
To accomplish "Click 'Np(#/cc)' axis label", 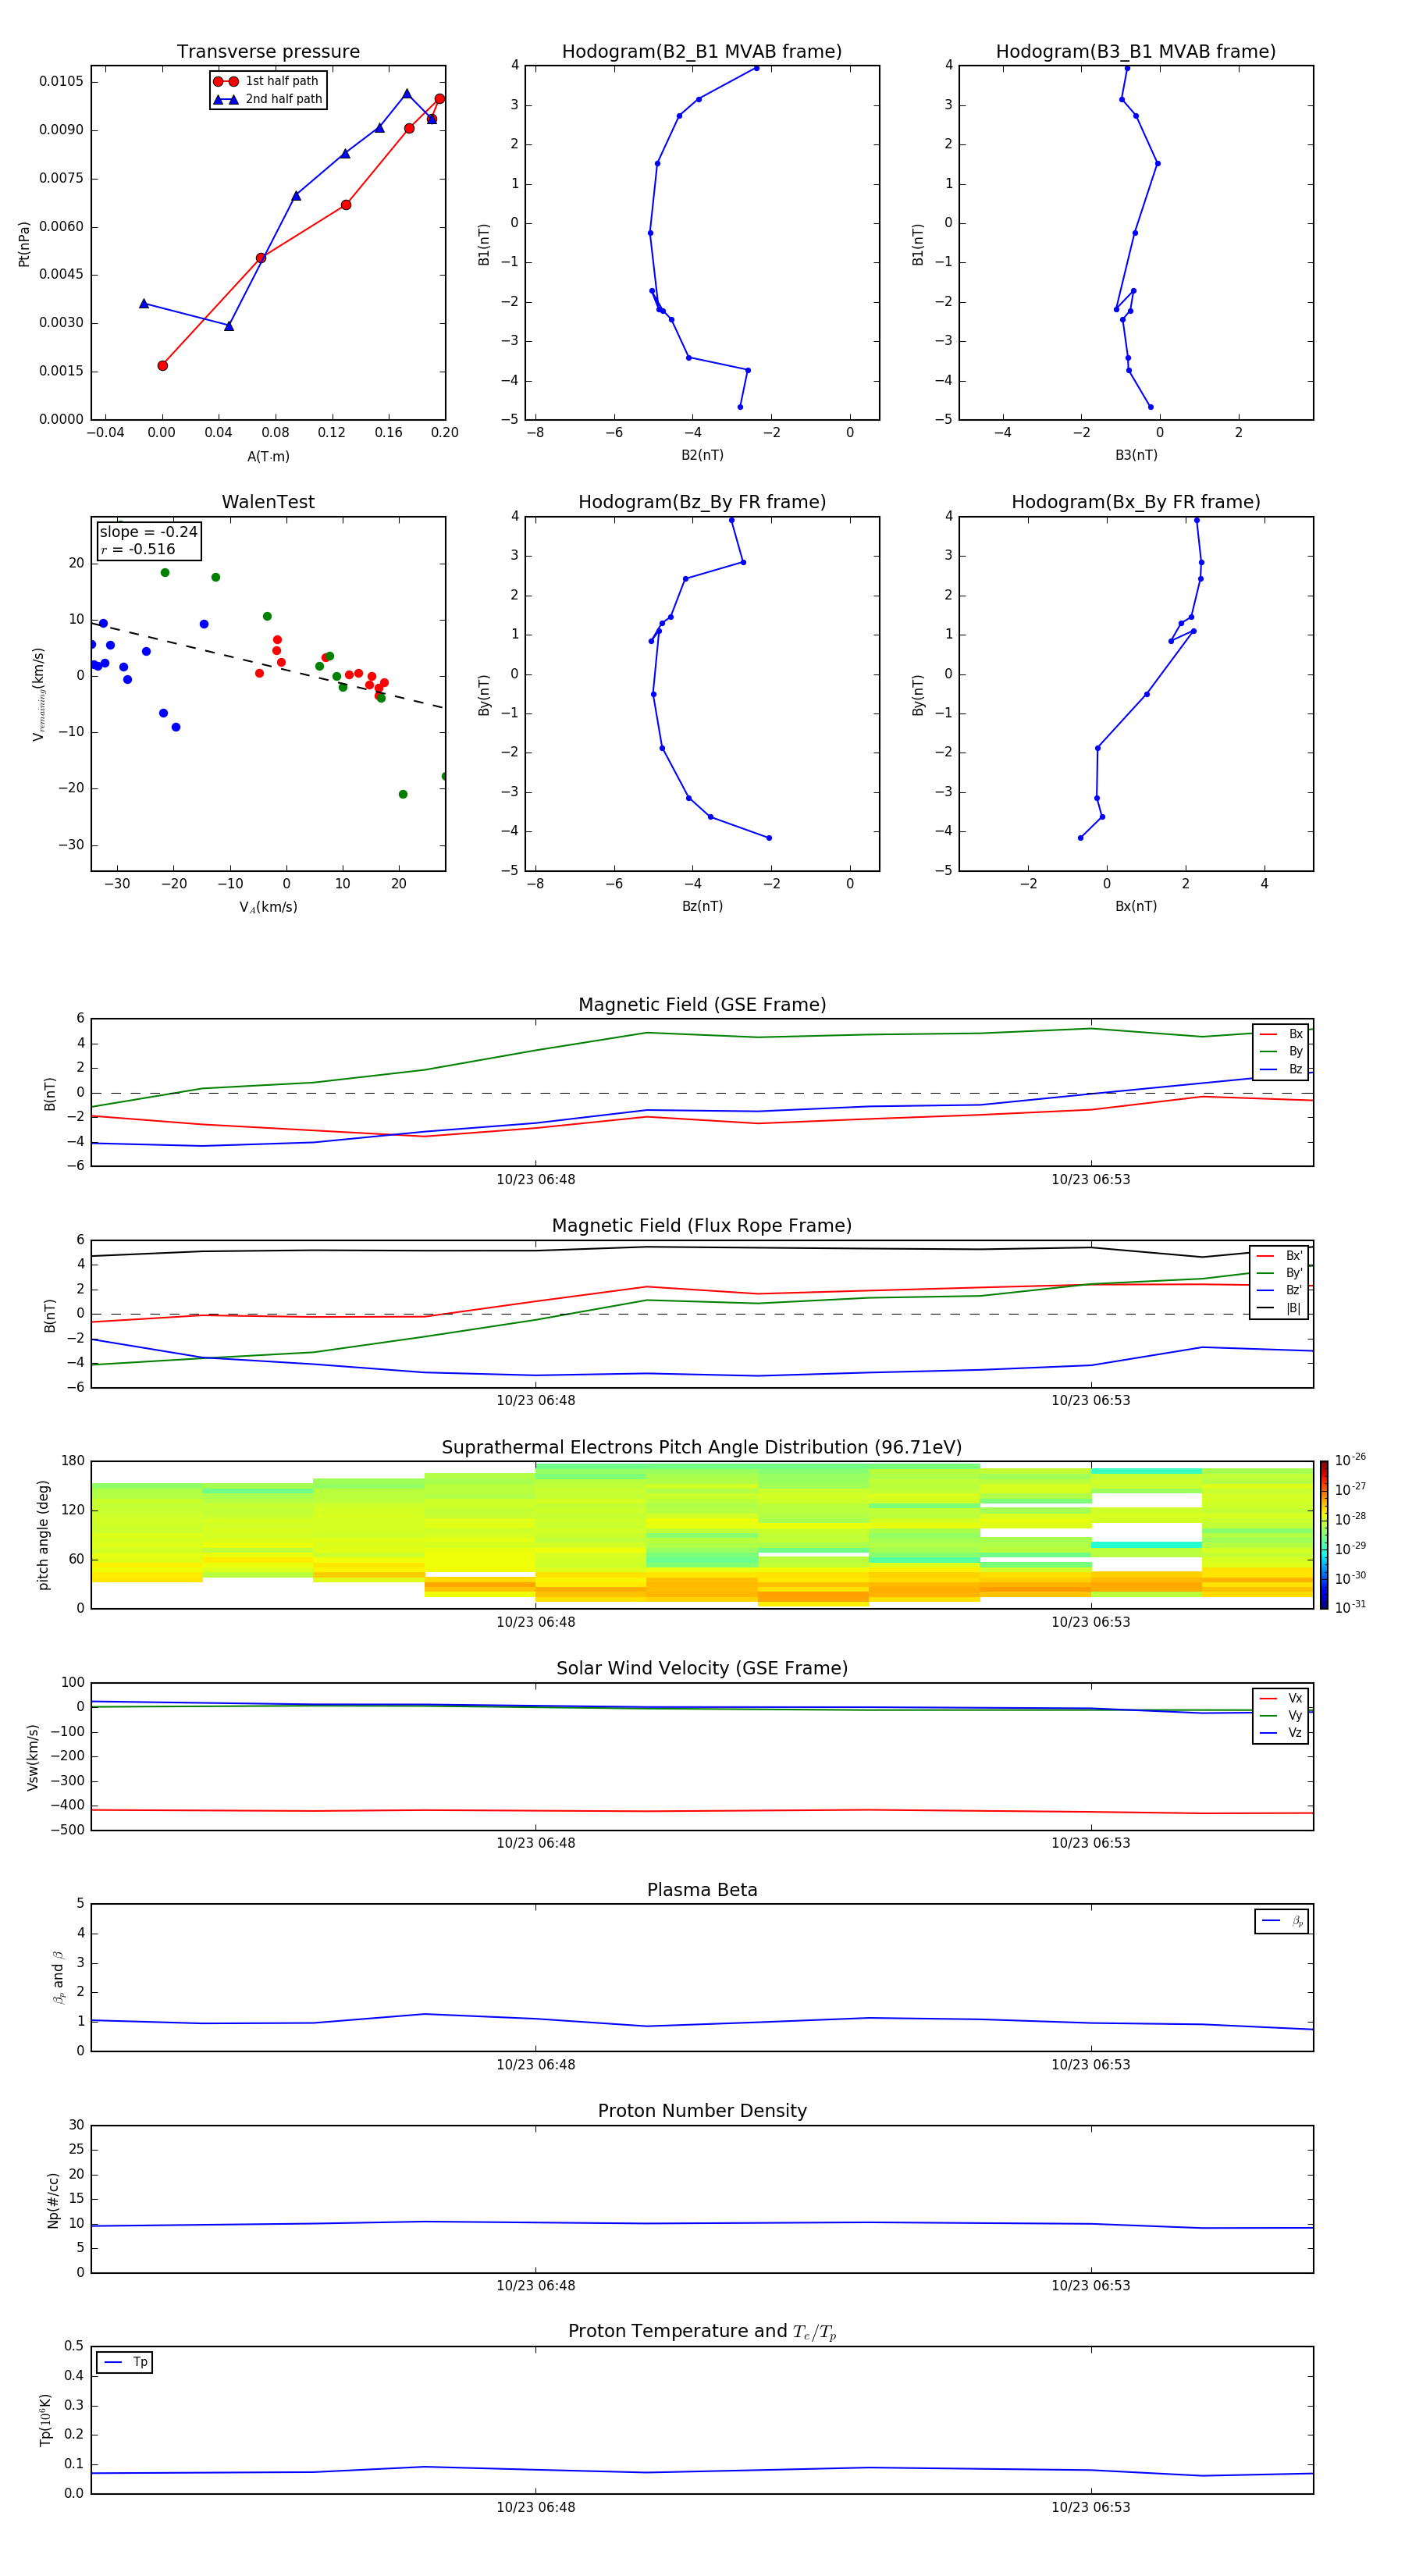I will [x=53, y=2199].
